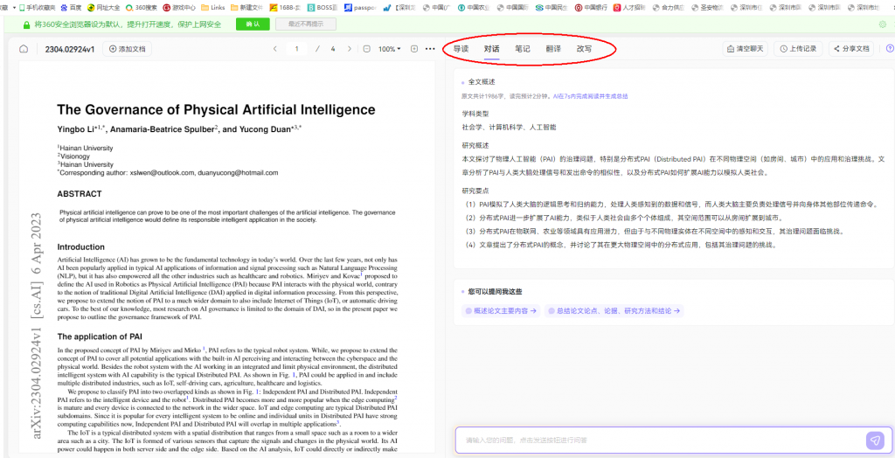Switch to the 对话 tab
This screenshot has height=458, width=895.
pos(491,49)
